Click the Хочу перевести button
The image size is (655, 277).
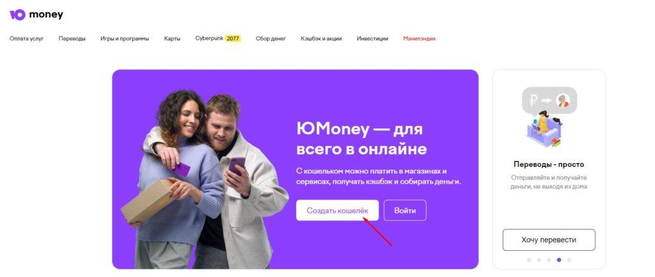pyautogui.click(x=549, y=240)
